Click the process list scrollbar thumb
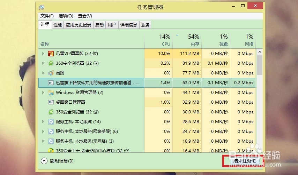 tap(260, 65)
